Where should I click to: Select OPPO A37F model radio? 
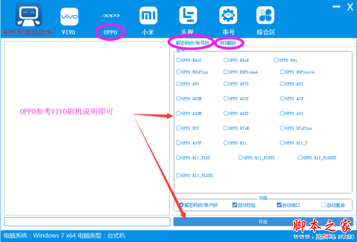point(178,143)
